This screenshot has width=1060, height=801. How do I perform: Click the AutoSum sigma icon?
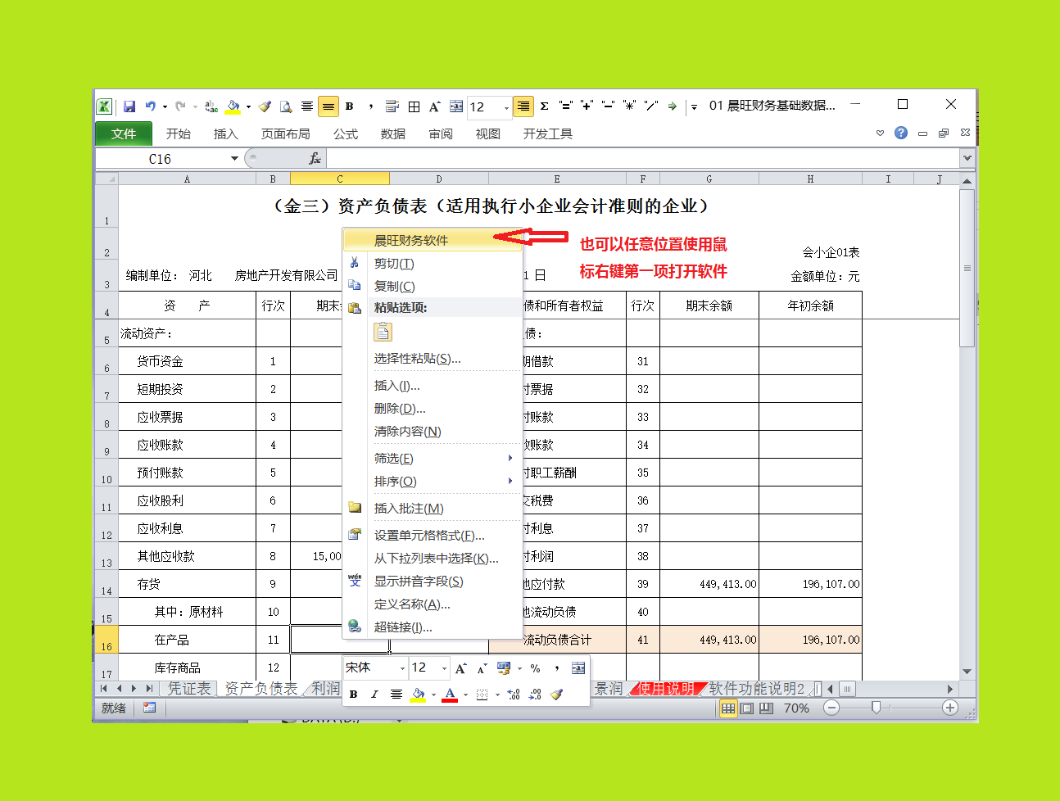544,106
